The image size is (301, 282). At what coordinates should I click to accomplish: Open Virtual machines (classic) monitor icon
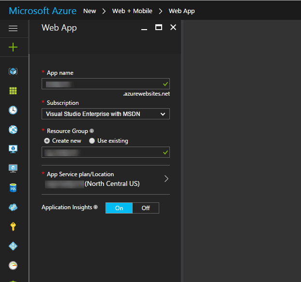13,149
